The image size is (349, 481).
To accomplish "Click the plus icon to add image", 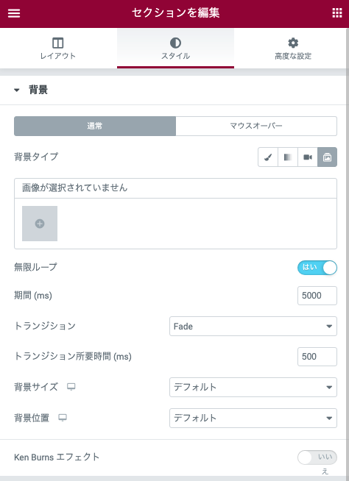I will (40, 224).
